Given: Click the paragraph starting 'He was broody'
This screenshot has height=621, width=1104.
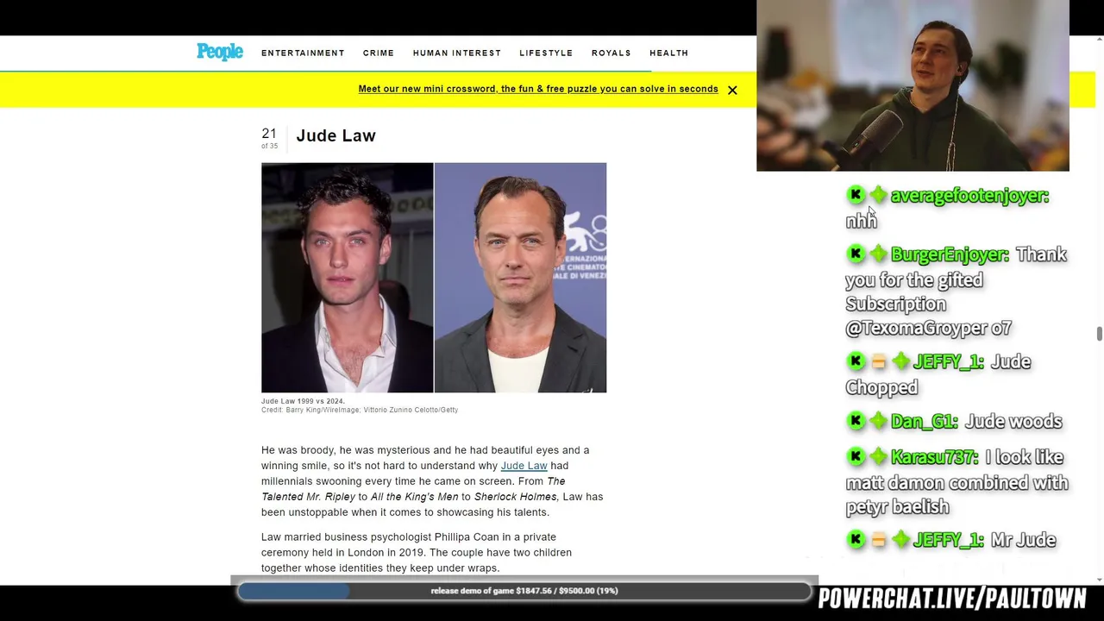Looking at the screenshot, I should pyautogui.click(x=432, y=481).
